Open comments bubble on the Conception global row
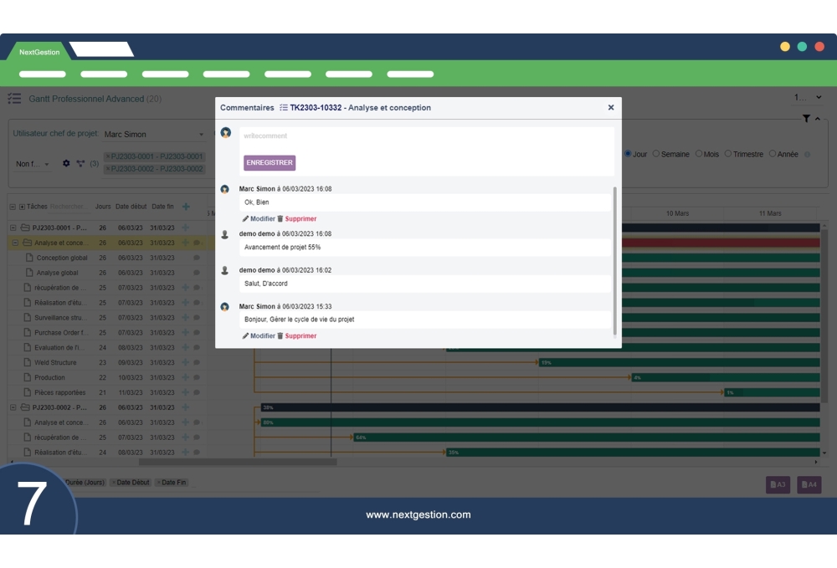837x568 pixels. click(197, 258)
